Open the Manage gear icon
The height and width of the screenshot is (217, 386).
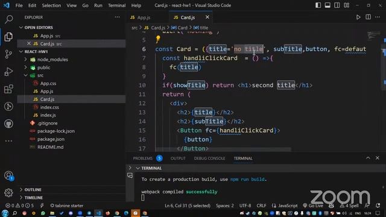click(x=8, y=193)
